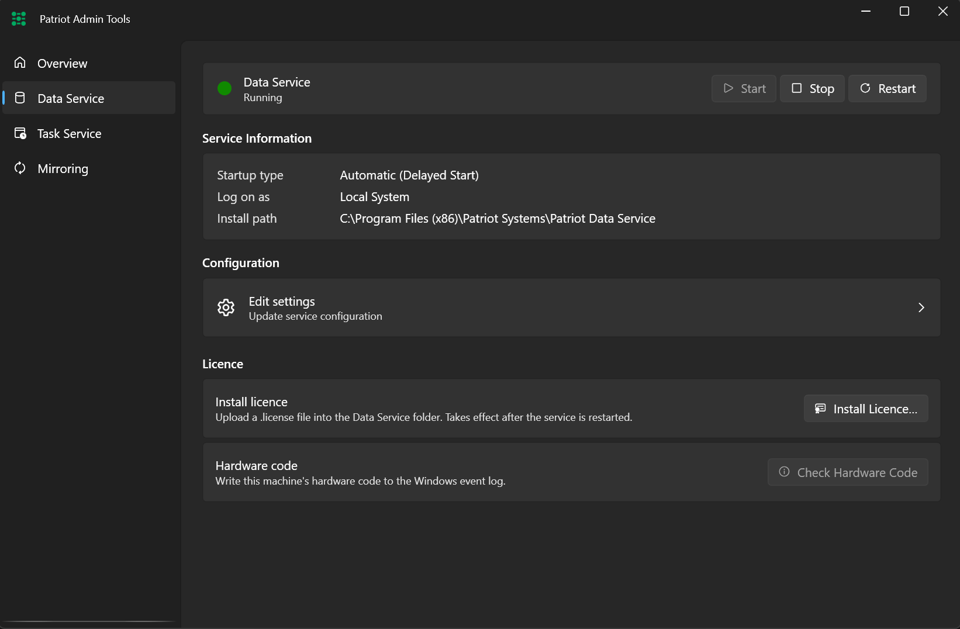960x629 pixels.
Task: Go to the Mirroring section
Action: pos(89,168)
